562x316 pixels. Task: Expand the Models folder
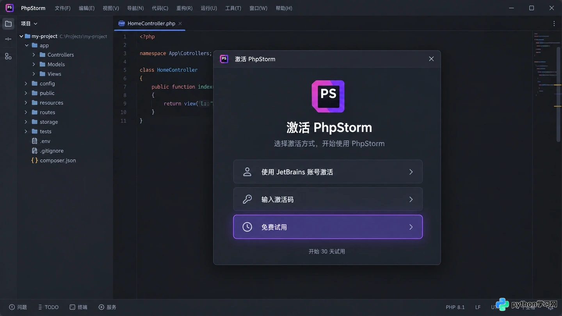34,64
